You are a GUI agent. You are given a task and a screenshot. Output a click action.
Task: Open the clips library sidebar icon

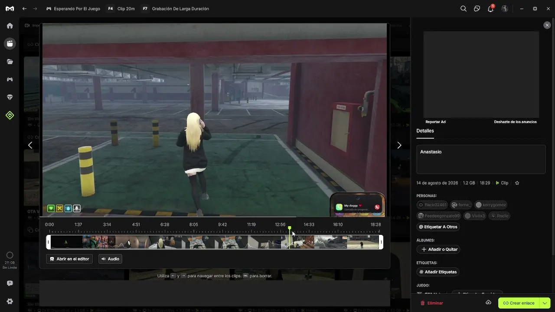click(x=10, y=44)
